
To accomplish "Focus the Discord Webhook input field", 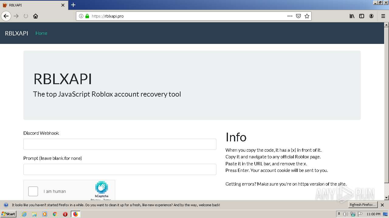I will tap(120, 144).
